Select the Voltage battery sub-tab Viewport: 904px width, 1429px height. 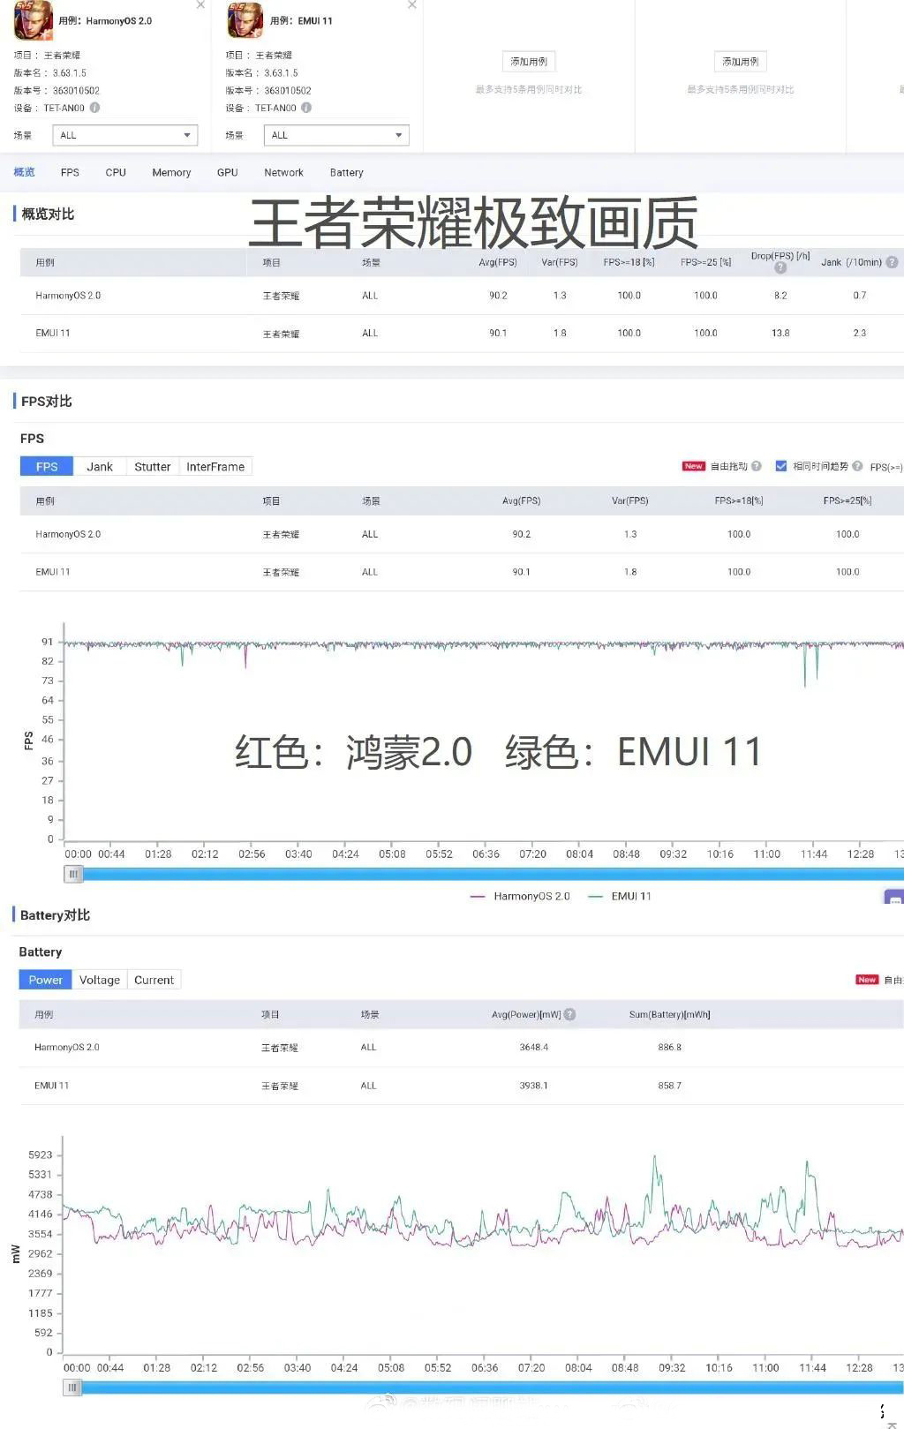click(x=100, y=980)
